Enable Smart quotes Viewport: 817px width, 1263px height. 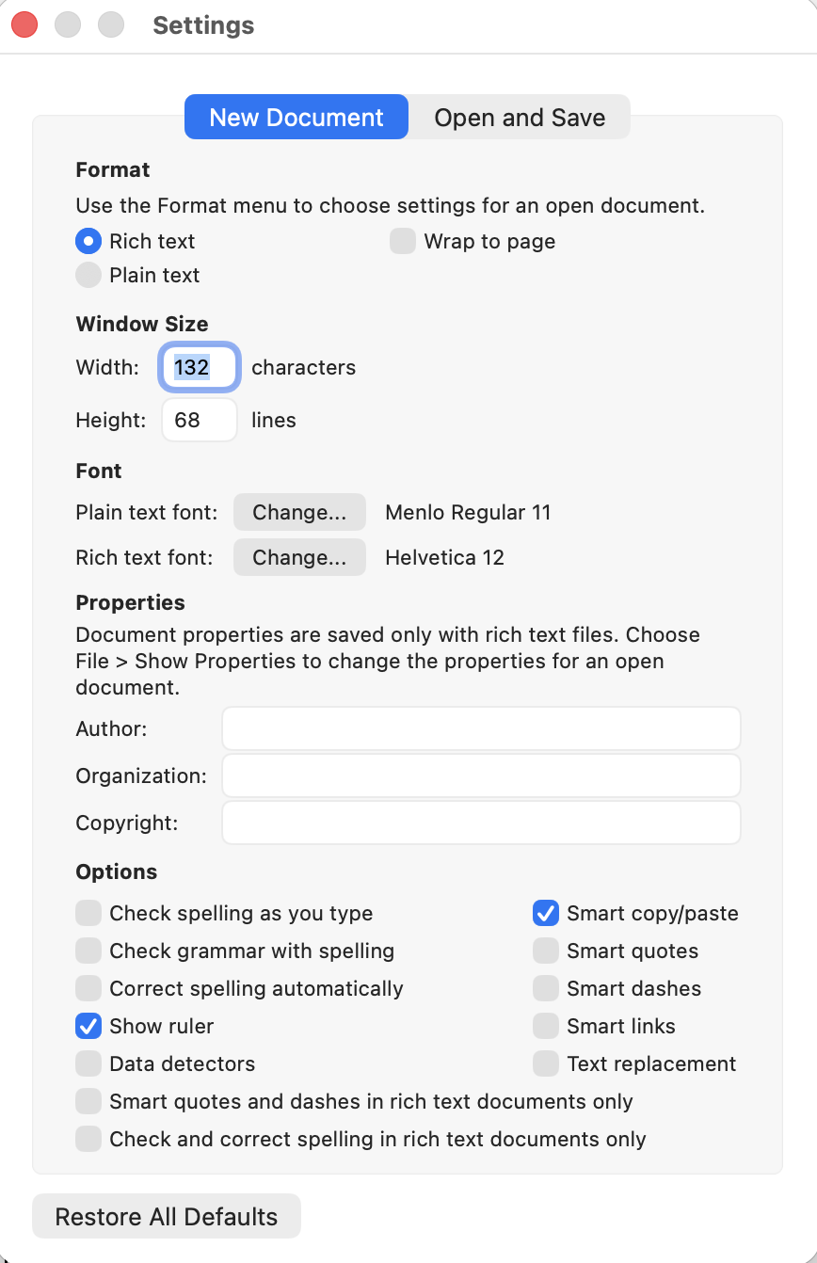pyautogui.click(x=545, y=951)
